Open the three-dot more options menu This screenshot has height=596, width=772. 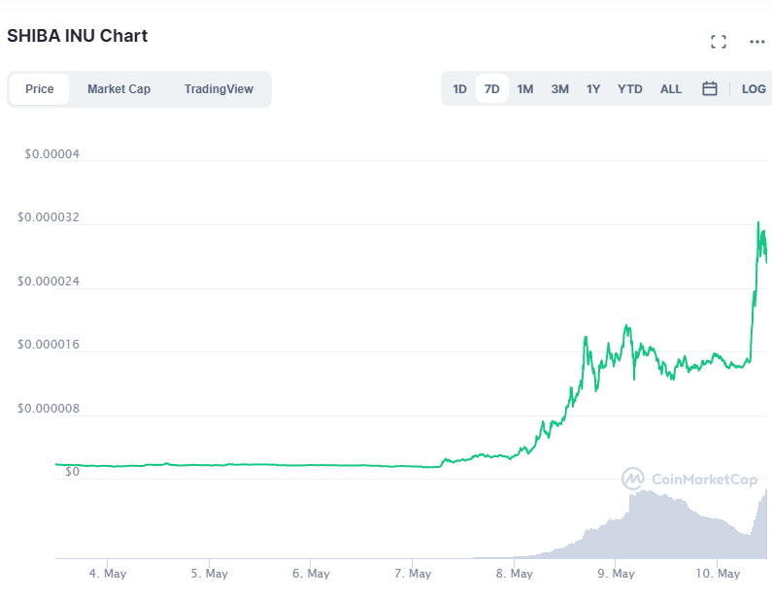[756, 42]
